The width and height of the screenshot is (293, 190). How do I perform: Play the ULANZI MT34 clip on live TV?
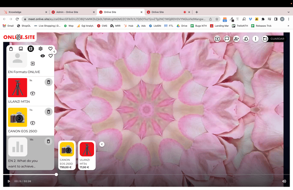pos(32,93)
